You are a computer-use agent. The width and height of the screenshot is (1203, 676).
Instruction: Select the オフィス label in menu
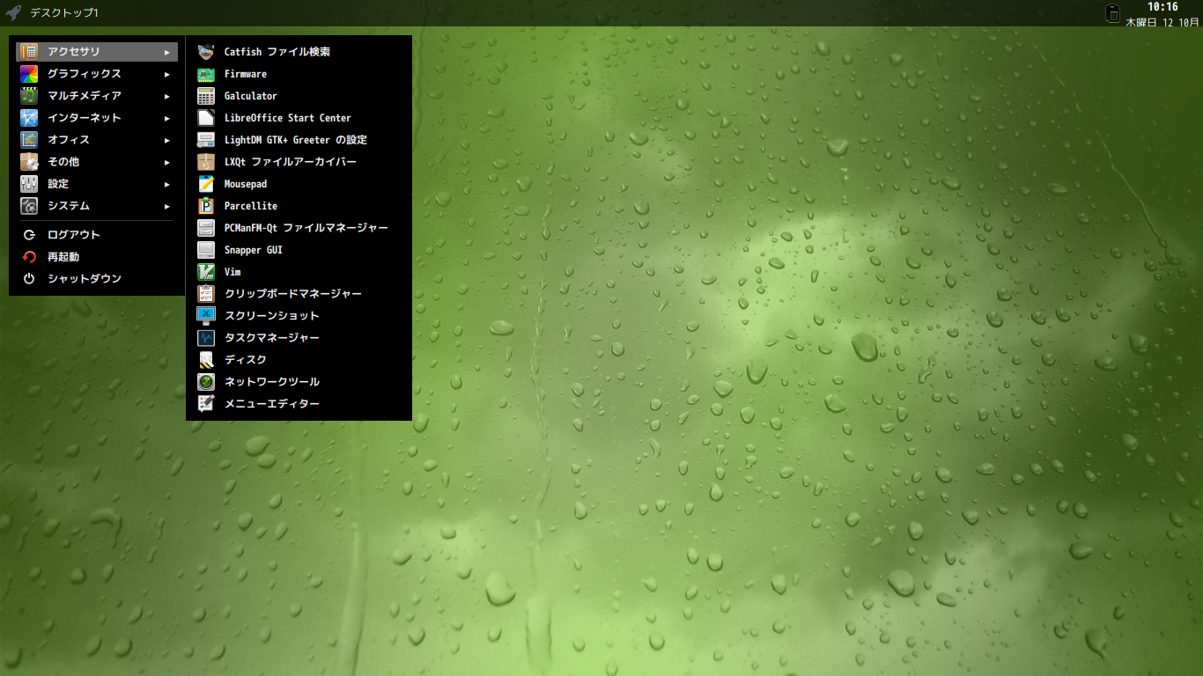[x=69, y=140]
